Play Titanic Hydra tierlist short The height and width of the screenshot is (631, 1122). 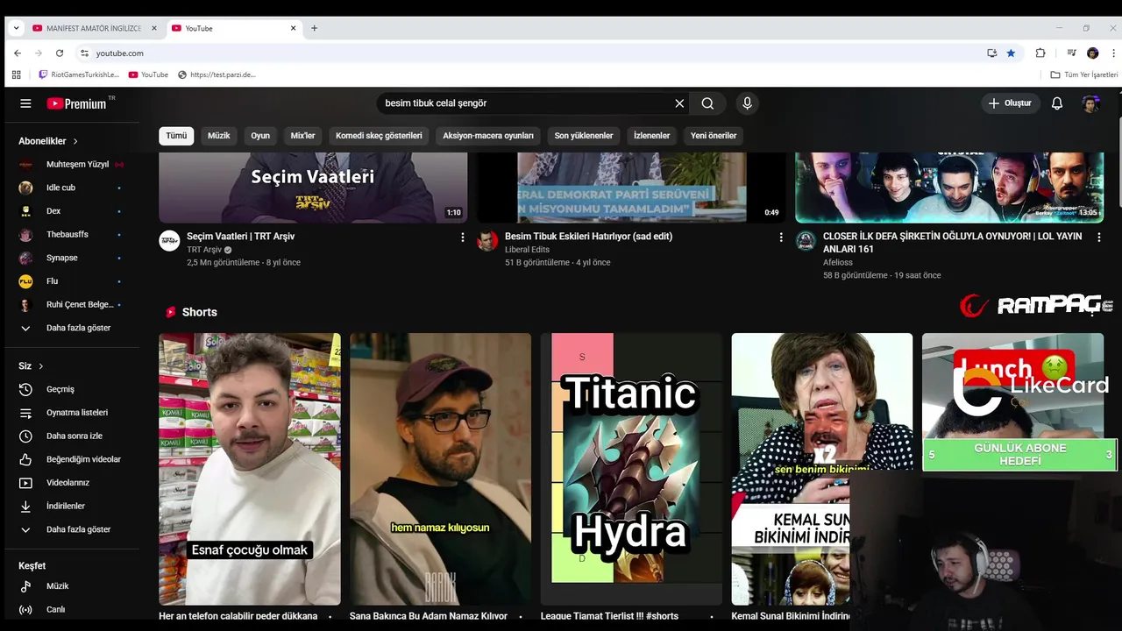631,469
